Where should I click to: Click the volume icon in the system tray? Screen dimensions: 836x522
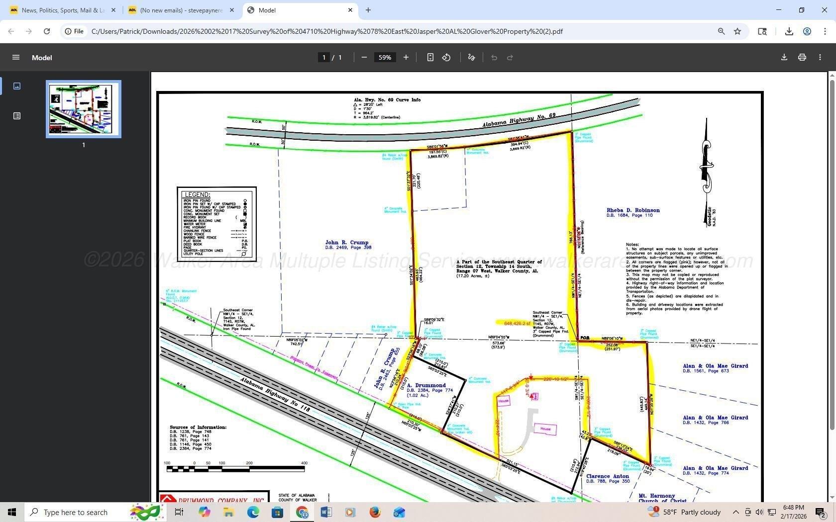(x=759, y=512)
